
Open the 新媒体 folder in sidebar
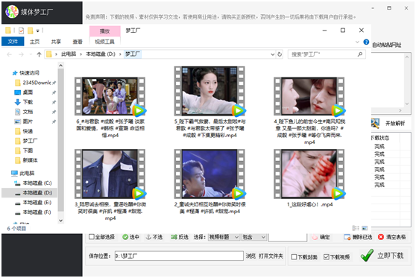pyautogui.click(x=26, y=160)
